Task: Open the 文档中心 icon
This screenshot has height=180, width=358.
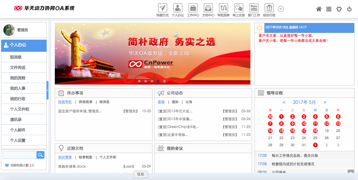Action: coord(208,8)
